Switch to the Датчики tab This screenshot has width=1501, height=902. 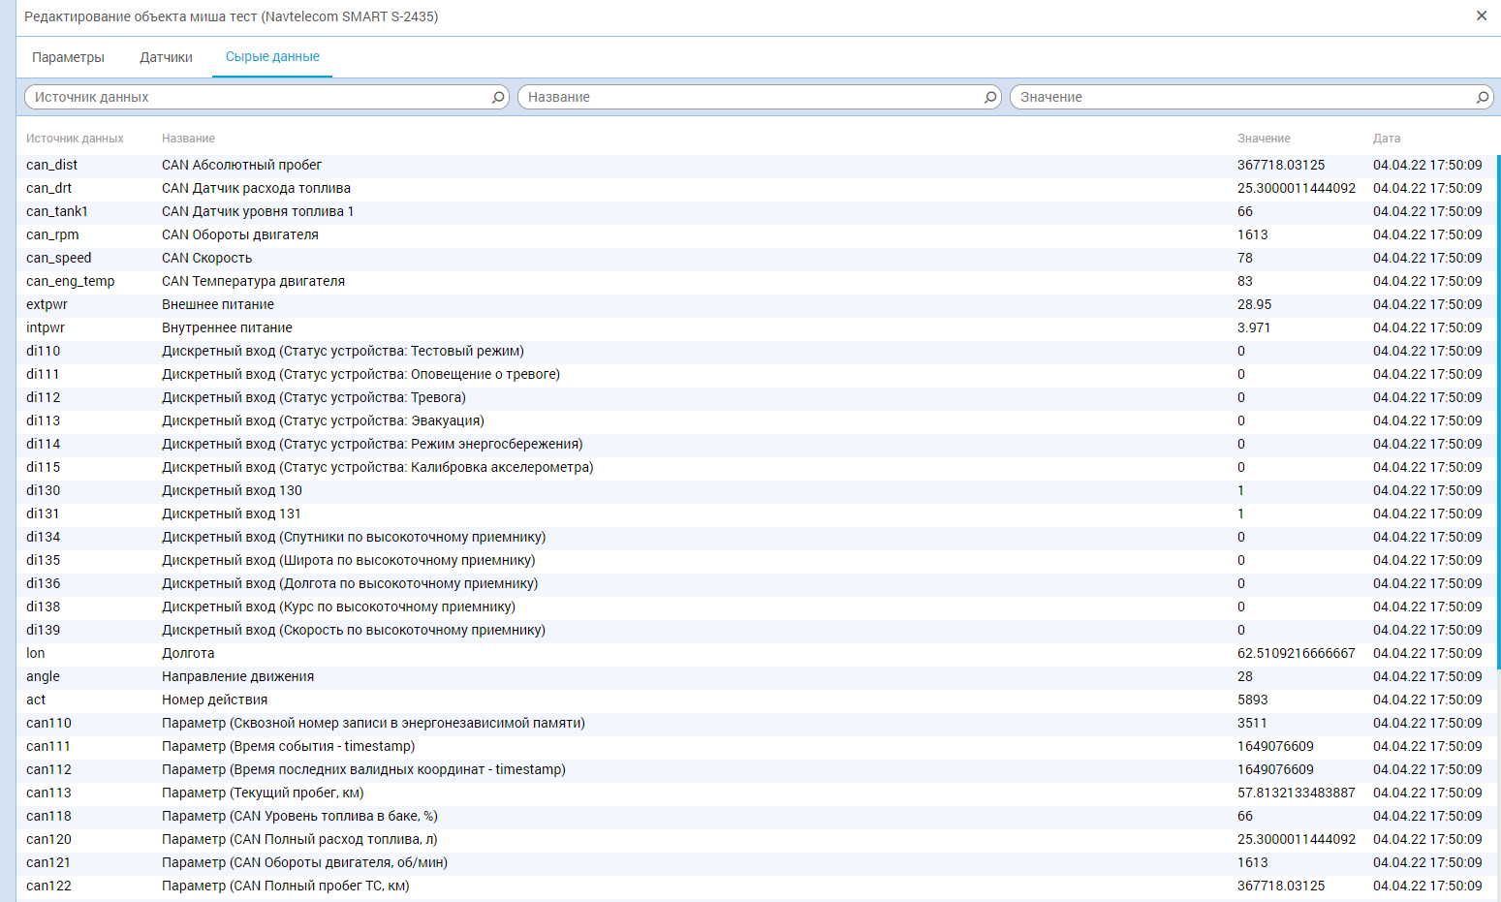click(x=166, y=57)
